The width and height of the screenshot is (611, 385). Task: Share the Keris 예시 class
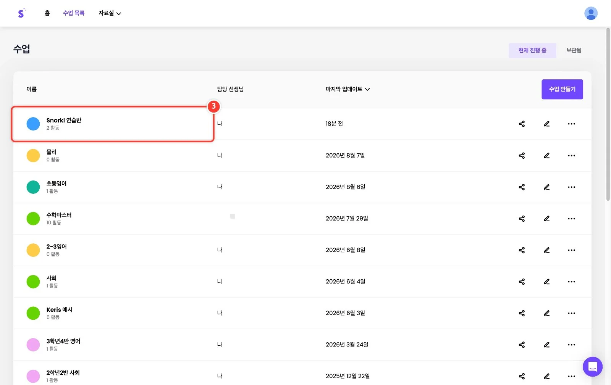522,313
